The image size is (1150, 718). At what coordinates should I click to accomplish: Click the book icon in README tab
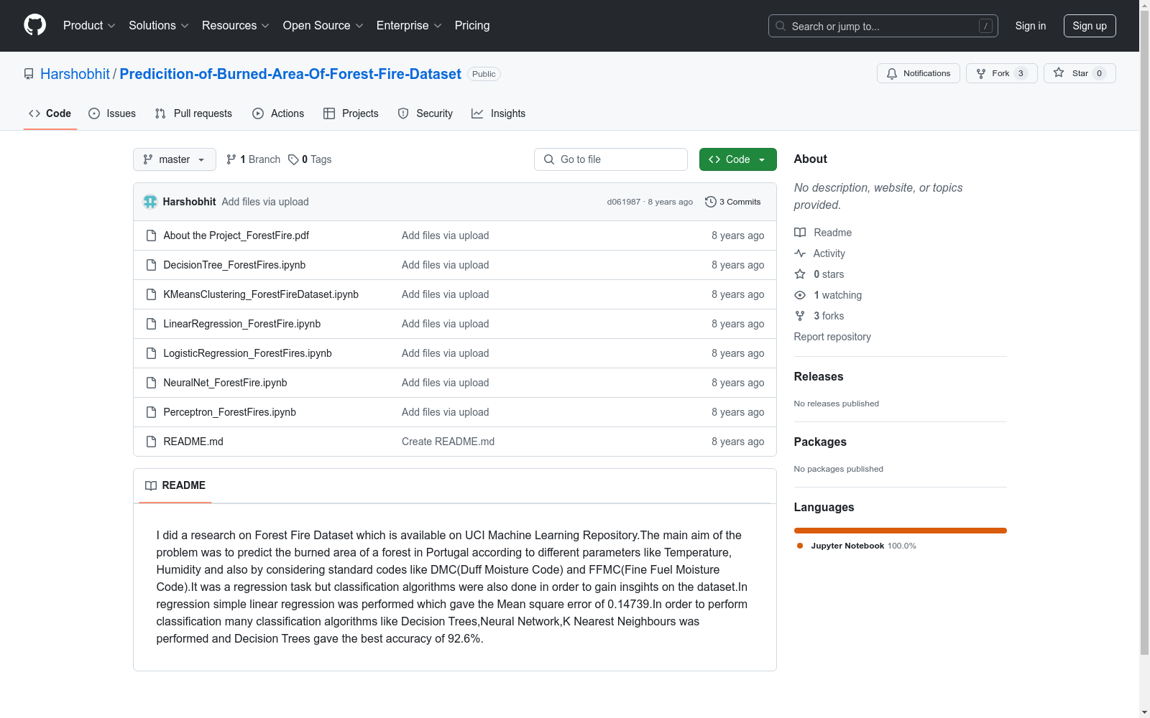point(151,485)
